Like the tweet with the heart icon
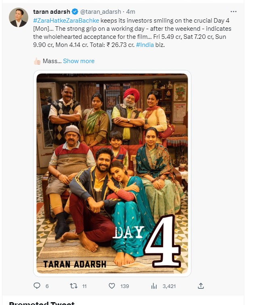Image resolution: width=256 pixels, height=305 pixels. pos(112,286)
